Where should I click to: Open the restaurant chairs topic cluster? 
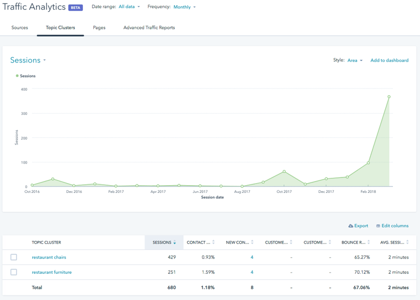click(49, 257)
